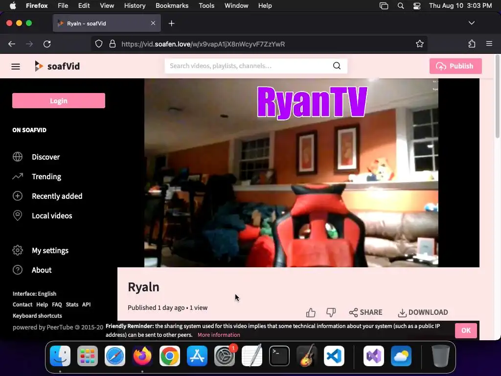Viewport: 501px width, 376px height.
Task: Open Local videos in the sidebar
Action: (52, 215)
